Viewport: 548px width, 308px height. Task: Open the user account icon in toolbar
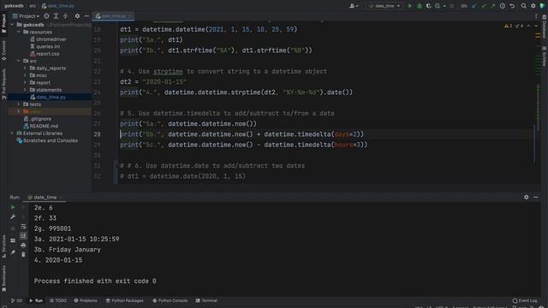pyautogui.click(x=354, y=6)
